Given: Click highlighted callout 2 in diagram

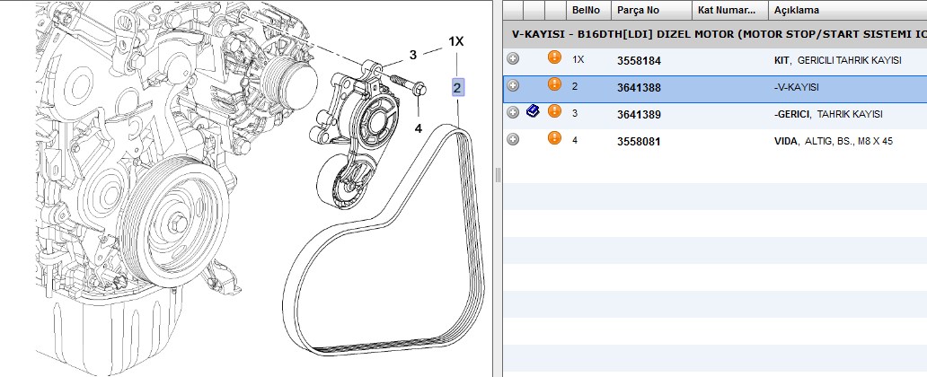Looking at the screenshot, I should coord(457,89).
